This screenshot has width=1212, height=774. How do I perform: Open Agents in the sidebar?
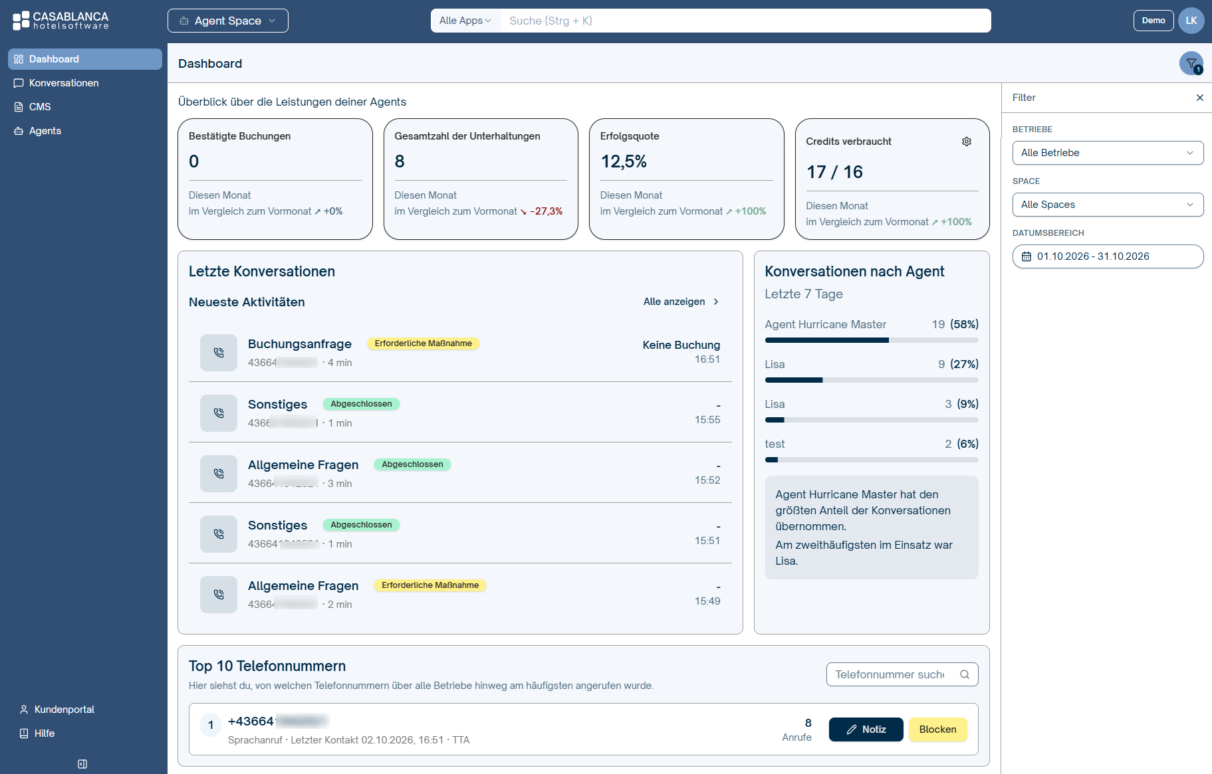85,131
